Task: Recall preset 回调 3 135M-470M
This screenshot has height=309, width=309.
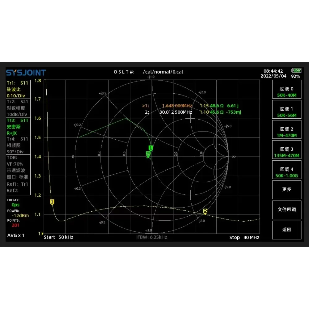Action: (x=287, y=150)
